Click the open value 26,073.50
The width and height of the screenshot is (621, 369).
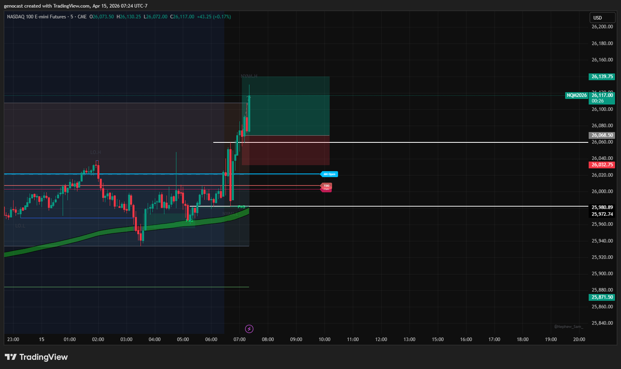(104, 17)
